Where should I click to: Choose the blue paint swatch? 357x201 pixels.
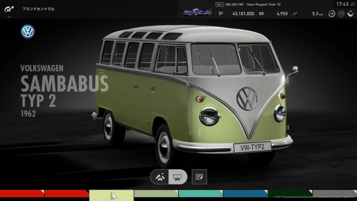pos(245,193)
